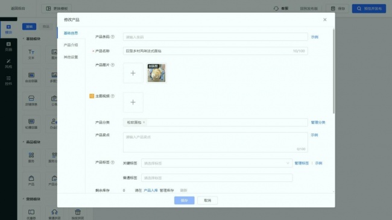
Task: Switch to the 其他设置 tab
Action: tap(71, 57)
